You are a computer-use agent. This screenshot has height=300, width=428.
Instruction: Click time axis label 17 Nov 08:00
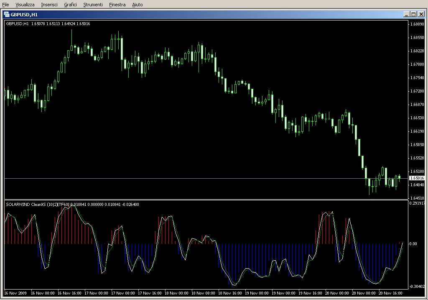tap(123, 293)
